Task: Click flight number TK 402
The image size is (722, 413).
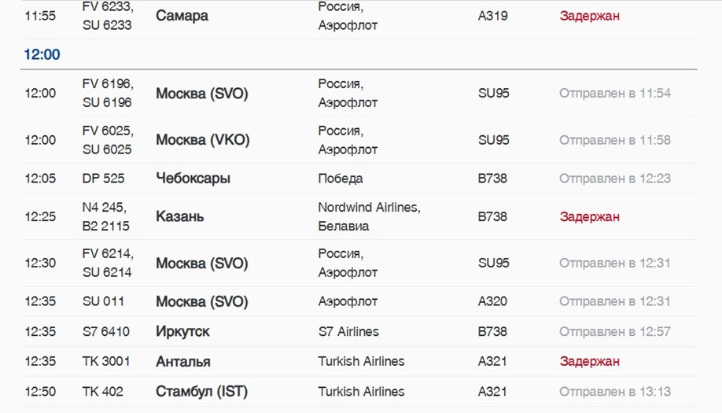Action: click(x=103, y=391)
